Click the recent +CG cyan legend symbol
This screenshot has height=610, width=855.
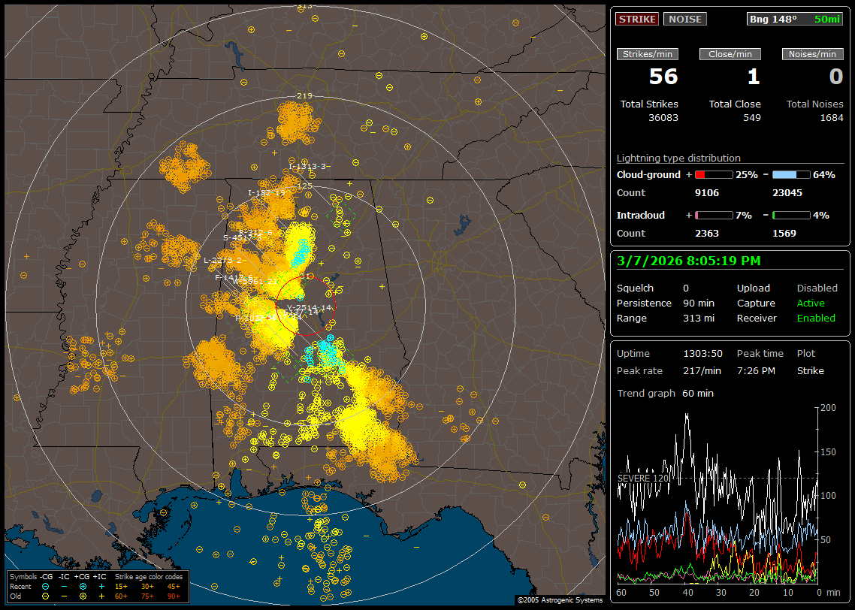point(83,586)
